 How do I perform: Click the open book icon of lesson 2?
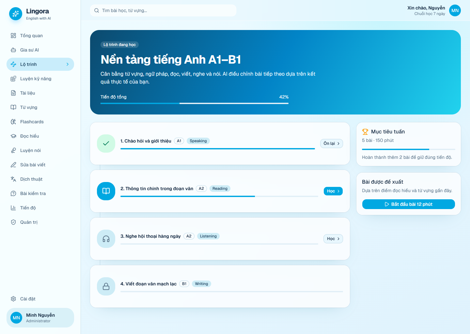click(x=106, y=191)
